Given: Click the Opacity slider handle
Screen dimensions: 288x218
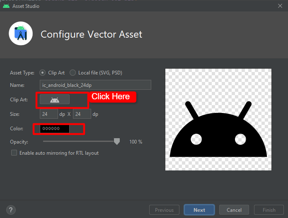Looking at the screenshot, I should click(x=117, y=141).
